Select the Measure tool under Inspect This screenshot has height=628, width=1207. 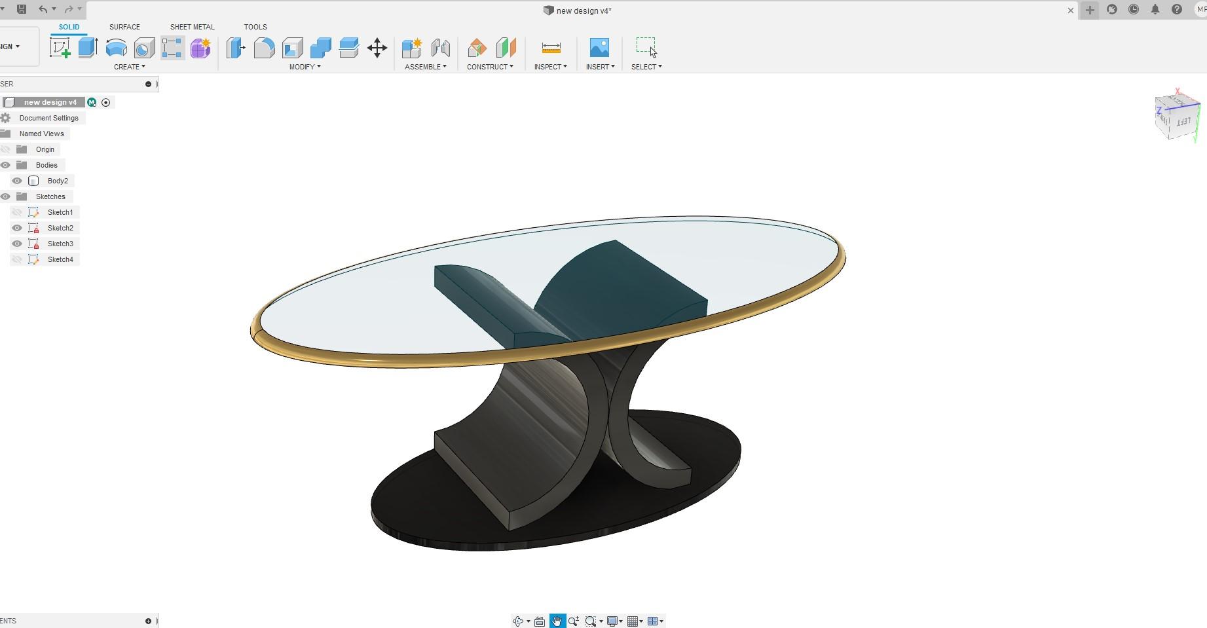click(550, 47)
